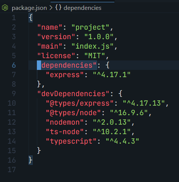The width and height of the screenshot is (179, 182).
Task: Click the opening brace on line 1
Action: tap(31, 18)
